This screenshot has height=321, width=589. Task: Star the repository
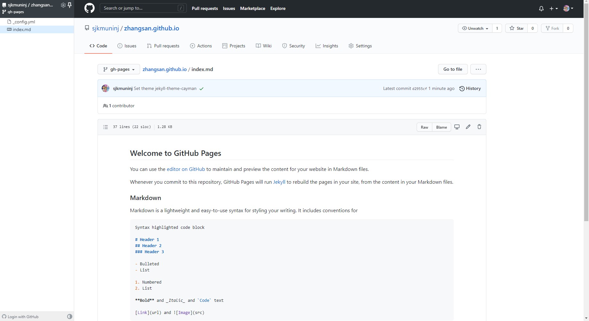516,28
